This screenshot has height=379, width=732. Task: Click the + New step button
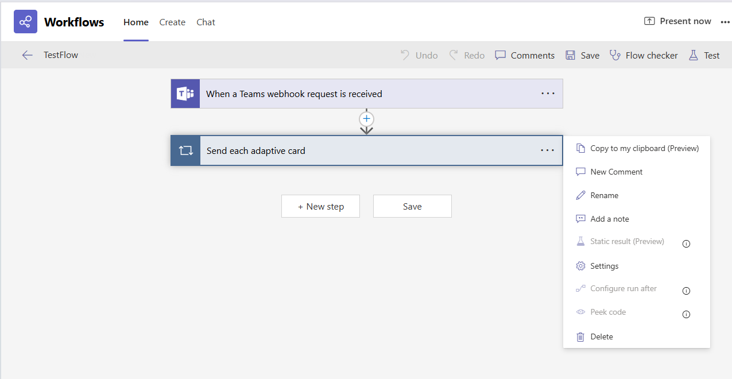click(x=320, y=206)
